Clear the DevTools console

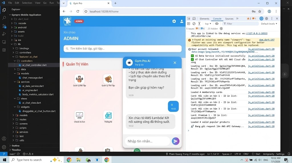point(194,24)
